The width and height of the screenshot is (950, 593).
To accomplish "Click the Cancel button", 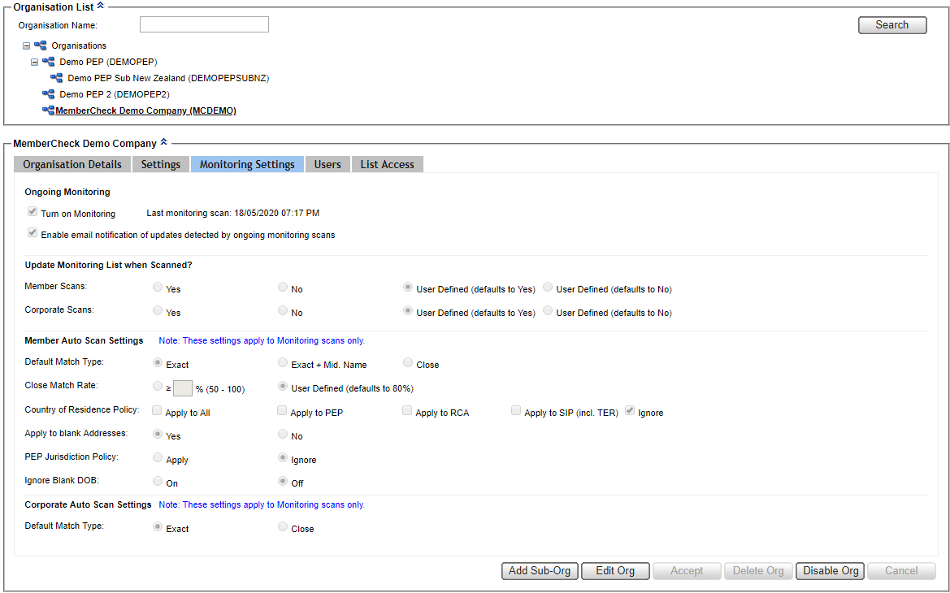I will click(x=901, y=570).
